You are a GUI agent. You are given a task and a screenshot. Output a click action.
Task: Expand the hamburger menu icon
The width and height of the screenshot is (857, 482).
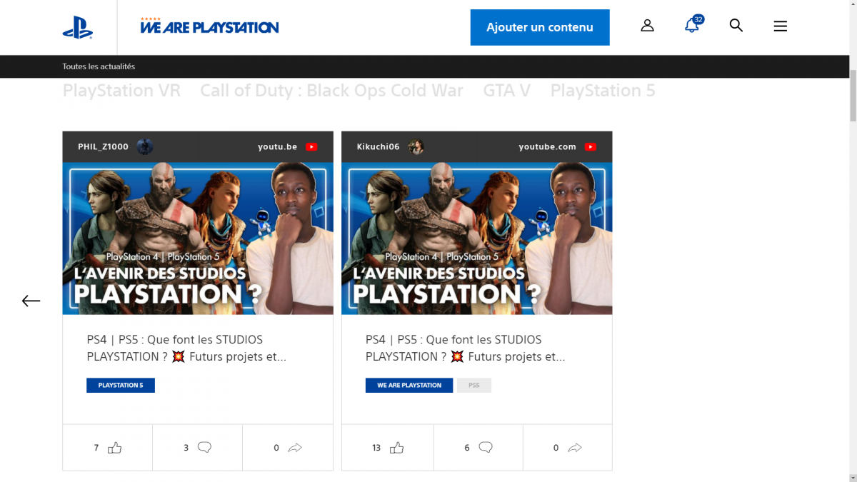(781, 26)
